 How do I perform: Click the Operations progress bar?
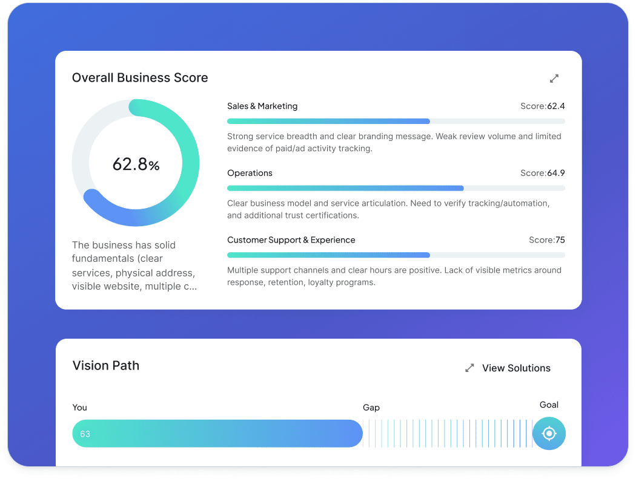click(x=396, y=188)
